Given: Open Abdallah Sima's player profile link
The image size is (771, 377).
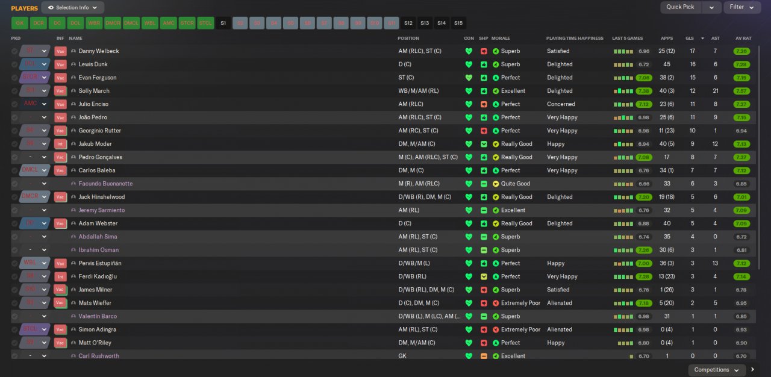Looking at the screenshot, I should point(98,237).
